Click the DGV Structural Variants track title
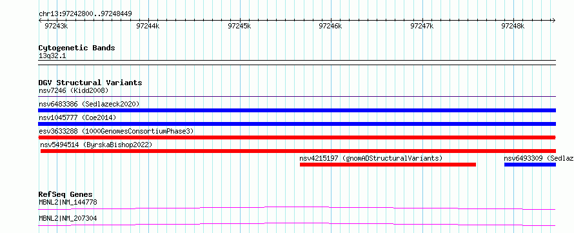The image size is (574, 233). tap(90, 83)
